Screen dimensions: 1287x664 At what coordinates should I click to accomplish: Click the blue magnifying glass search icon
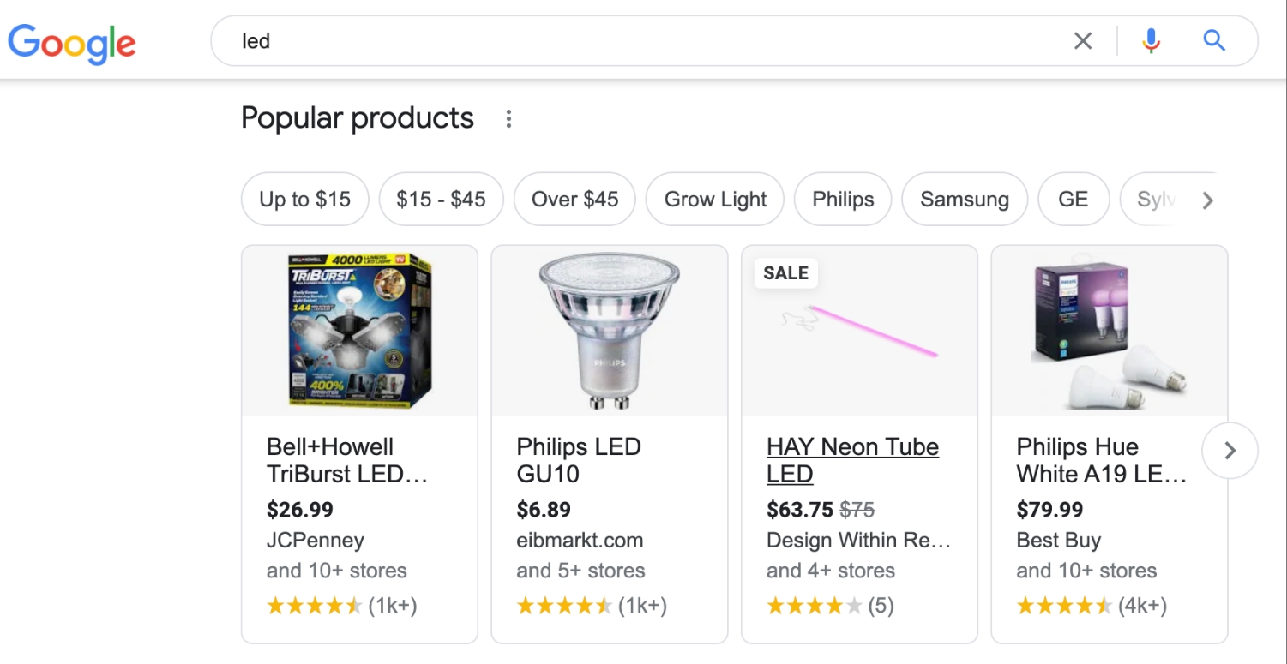pos(1213,40)
